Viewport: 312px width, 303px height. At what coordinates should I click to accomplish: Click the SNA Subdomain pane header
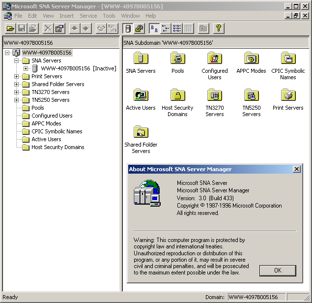tap(216, 43)
